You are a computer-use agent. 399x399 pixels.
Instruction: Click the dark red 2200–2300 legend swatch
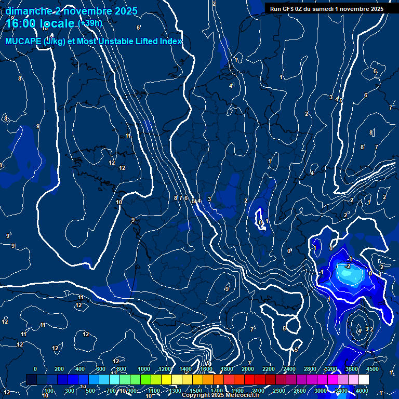270,379
